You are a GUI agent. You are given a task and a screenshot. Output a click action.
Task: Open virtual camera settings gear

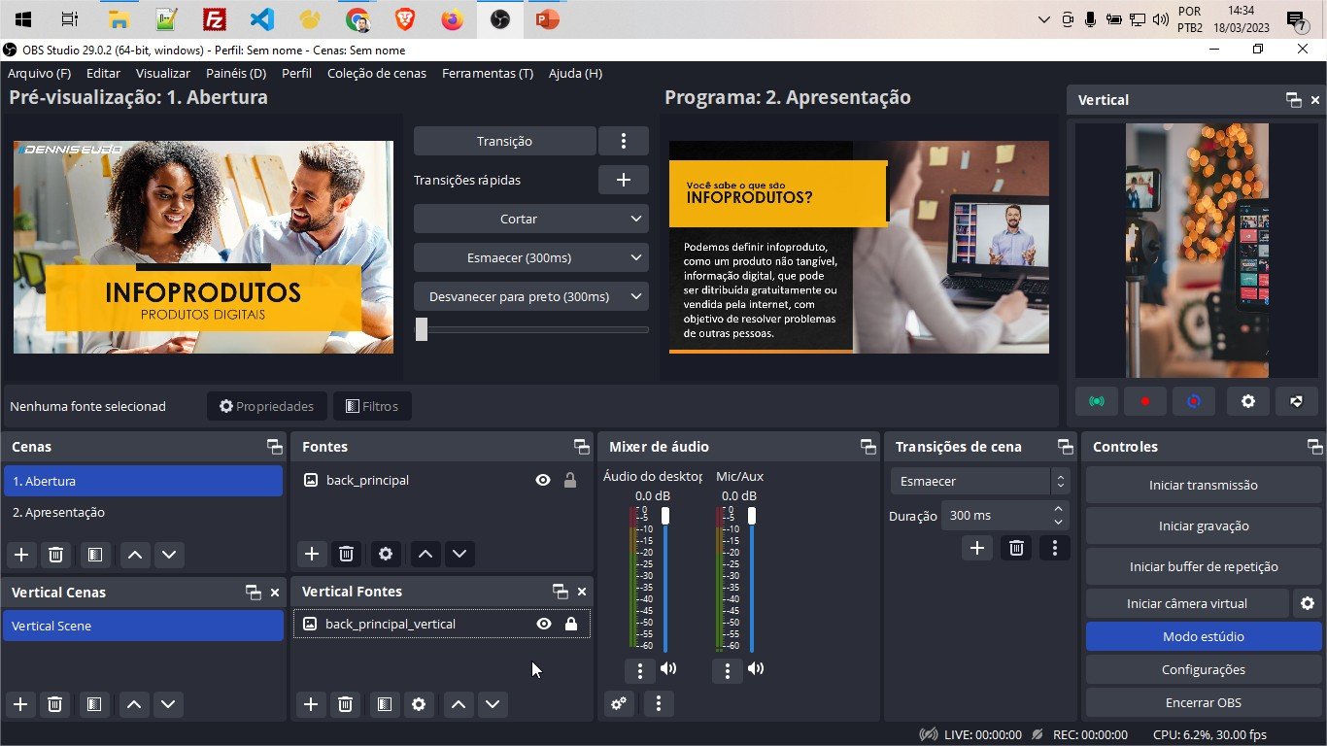(x=1307, y=603)
